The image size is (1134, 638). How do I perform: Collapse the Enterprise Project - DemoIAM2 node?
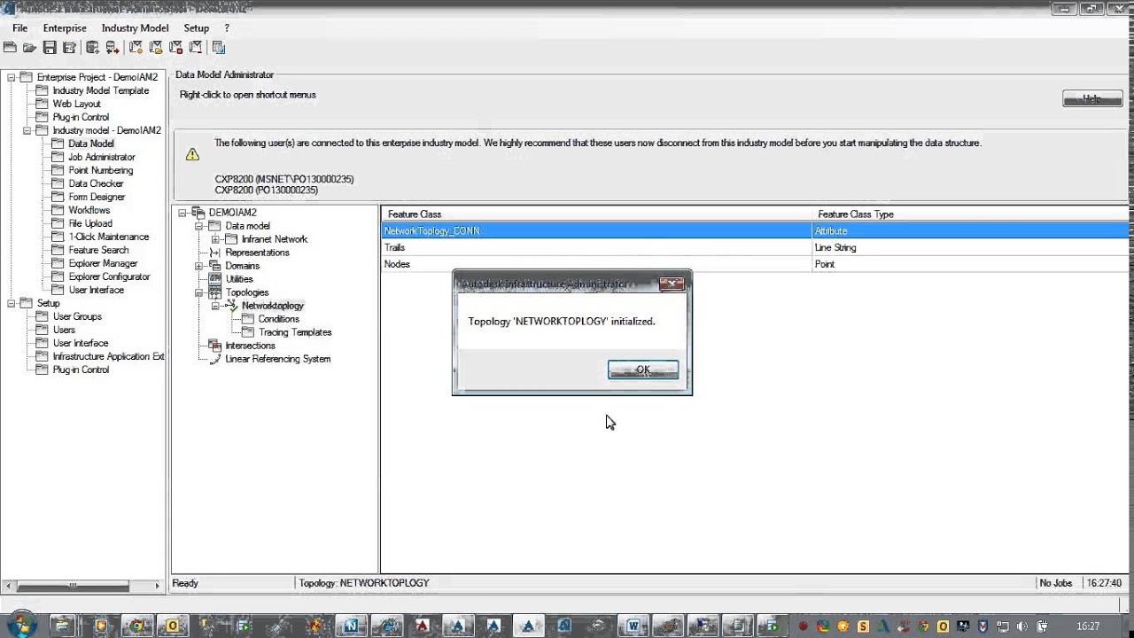[x=12, y=77]
